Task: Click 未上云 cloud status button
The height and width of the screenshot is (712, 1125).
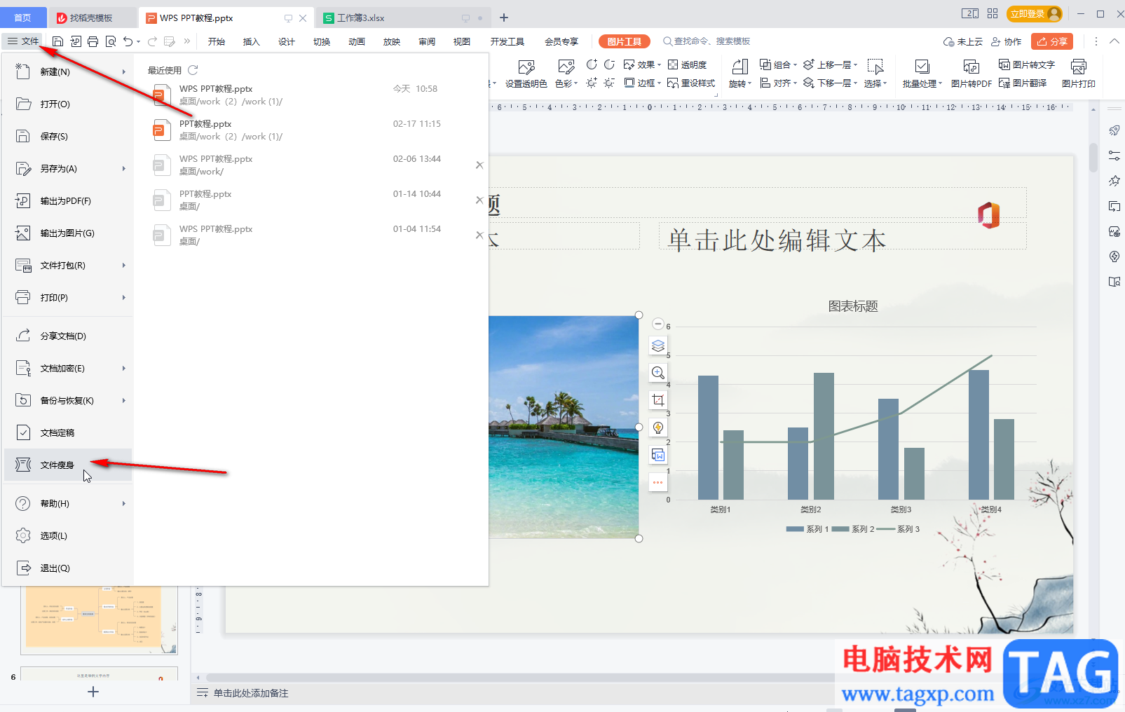Action: [963, 41]
